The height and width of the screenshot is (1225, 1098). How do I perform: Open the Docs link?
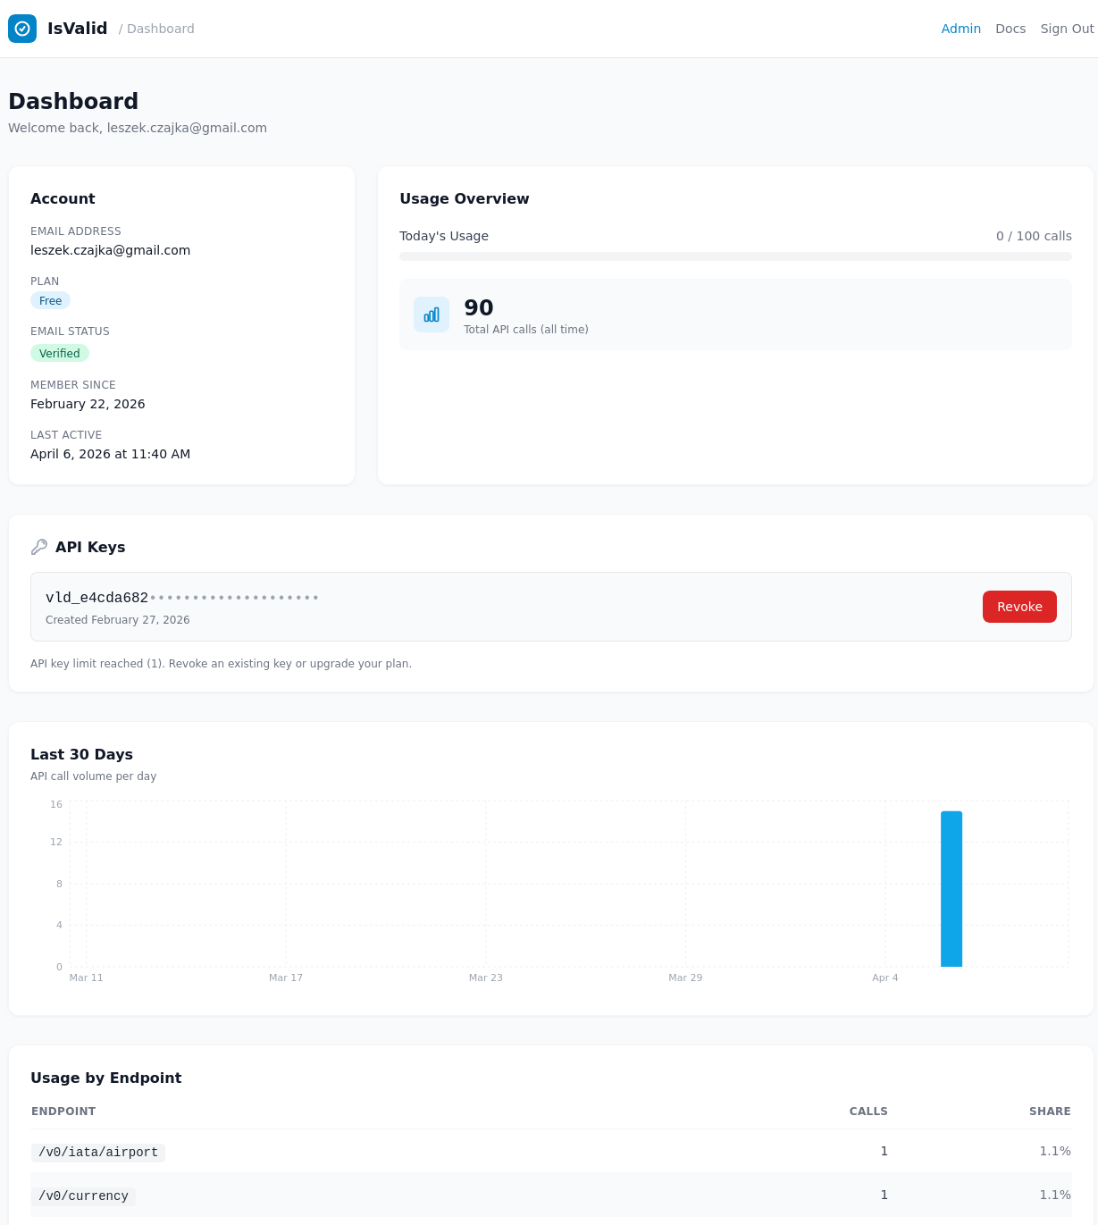pyautogui.click(x=1010, y=29)
